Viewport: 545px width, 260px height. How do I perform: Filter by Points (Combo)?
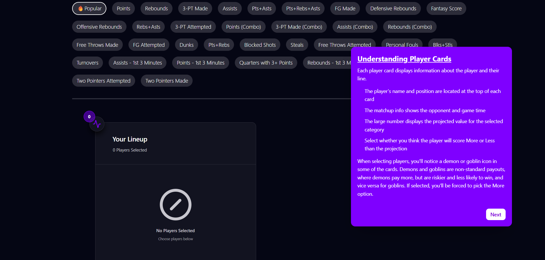[x=243, y=27]
